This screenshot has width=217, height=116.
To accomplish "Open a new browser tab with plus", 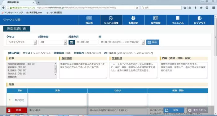I will tap(39, 2).
